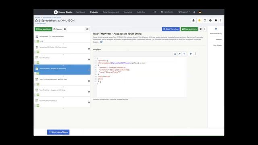
Task: Click the yellow smiley status icon
Action: point(199,21)
